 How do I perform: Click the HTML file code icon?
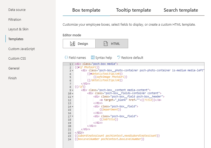(x=106, y=44)
